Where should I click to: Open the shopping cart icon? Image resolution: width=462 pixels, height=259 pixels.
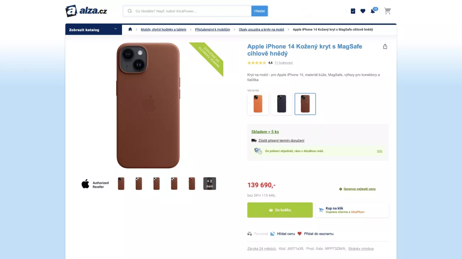[x=387, y=11]
